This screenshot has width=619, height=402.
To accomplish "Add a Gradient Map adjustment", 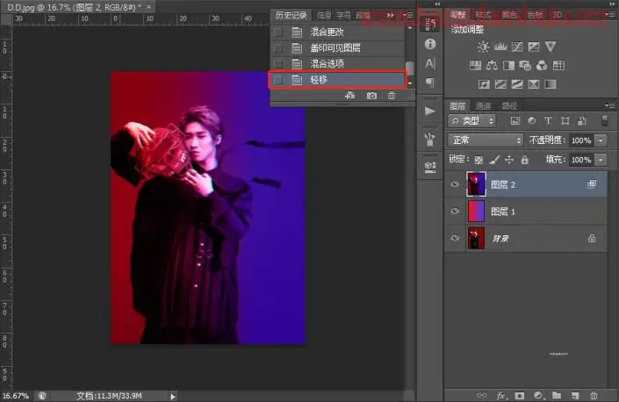I will pyautogui.click(x=551, y=84).
